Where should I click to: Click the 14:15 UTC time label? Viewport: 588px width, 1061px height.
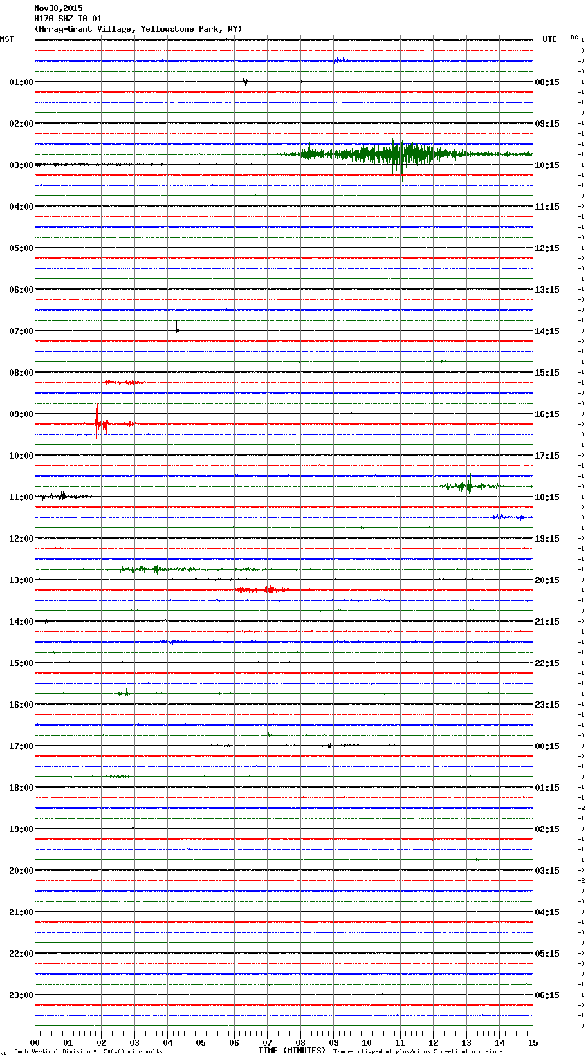point(547,331)
